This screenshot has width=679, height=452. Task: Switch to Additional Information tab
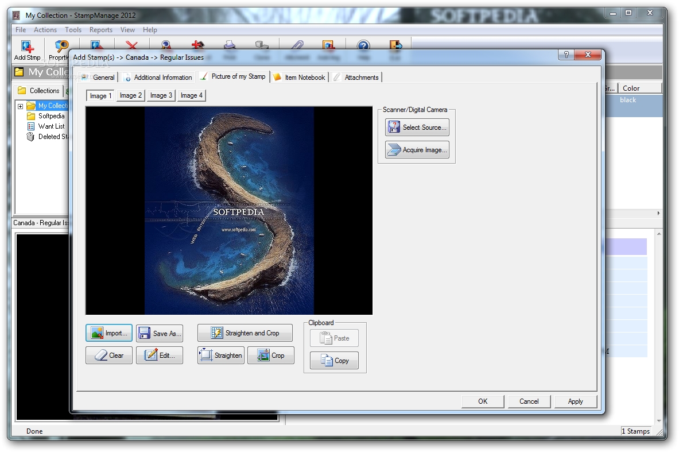[158, 77]
